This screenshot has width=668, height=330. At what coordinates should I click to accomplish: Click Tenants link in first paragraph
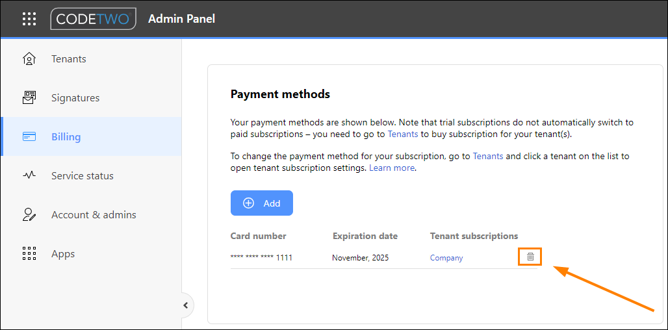pyautogui.click(x=403, y=134)
